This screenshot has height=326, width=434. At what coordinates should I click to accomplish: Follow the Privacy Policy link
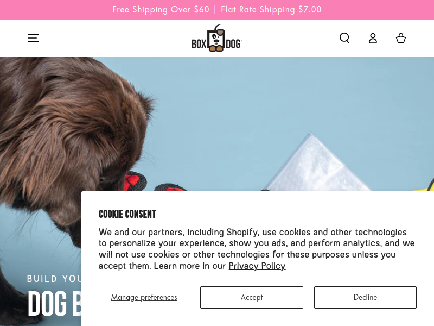click(x=257, y=266)
